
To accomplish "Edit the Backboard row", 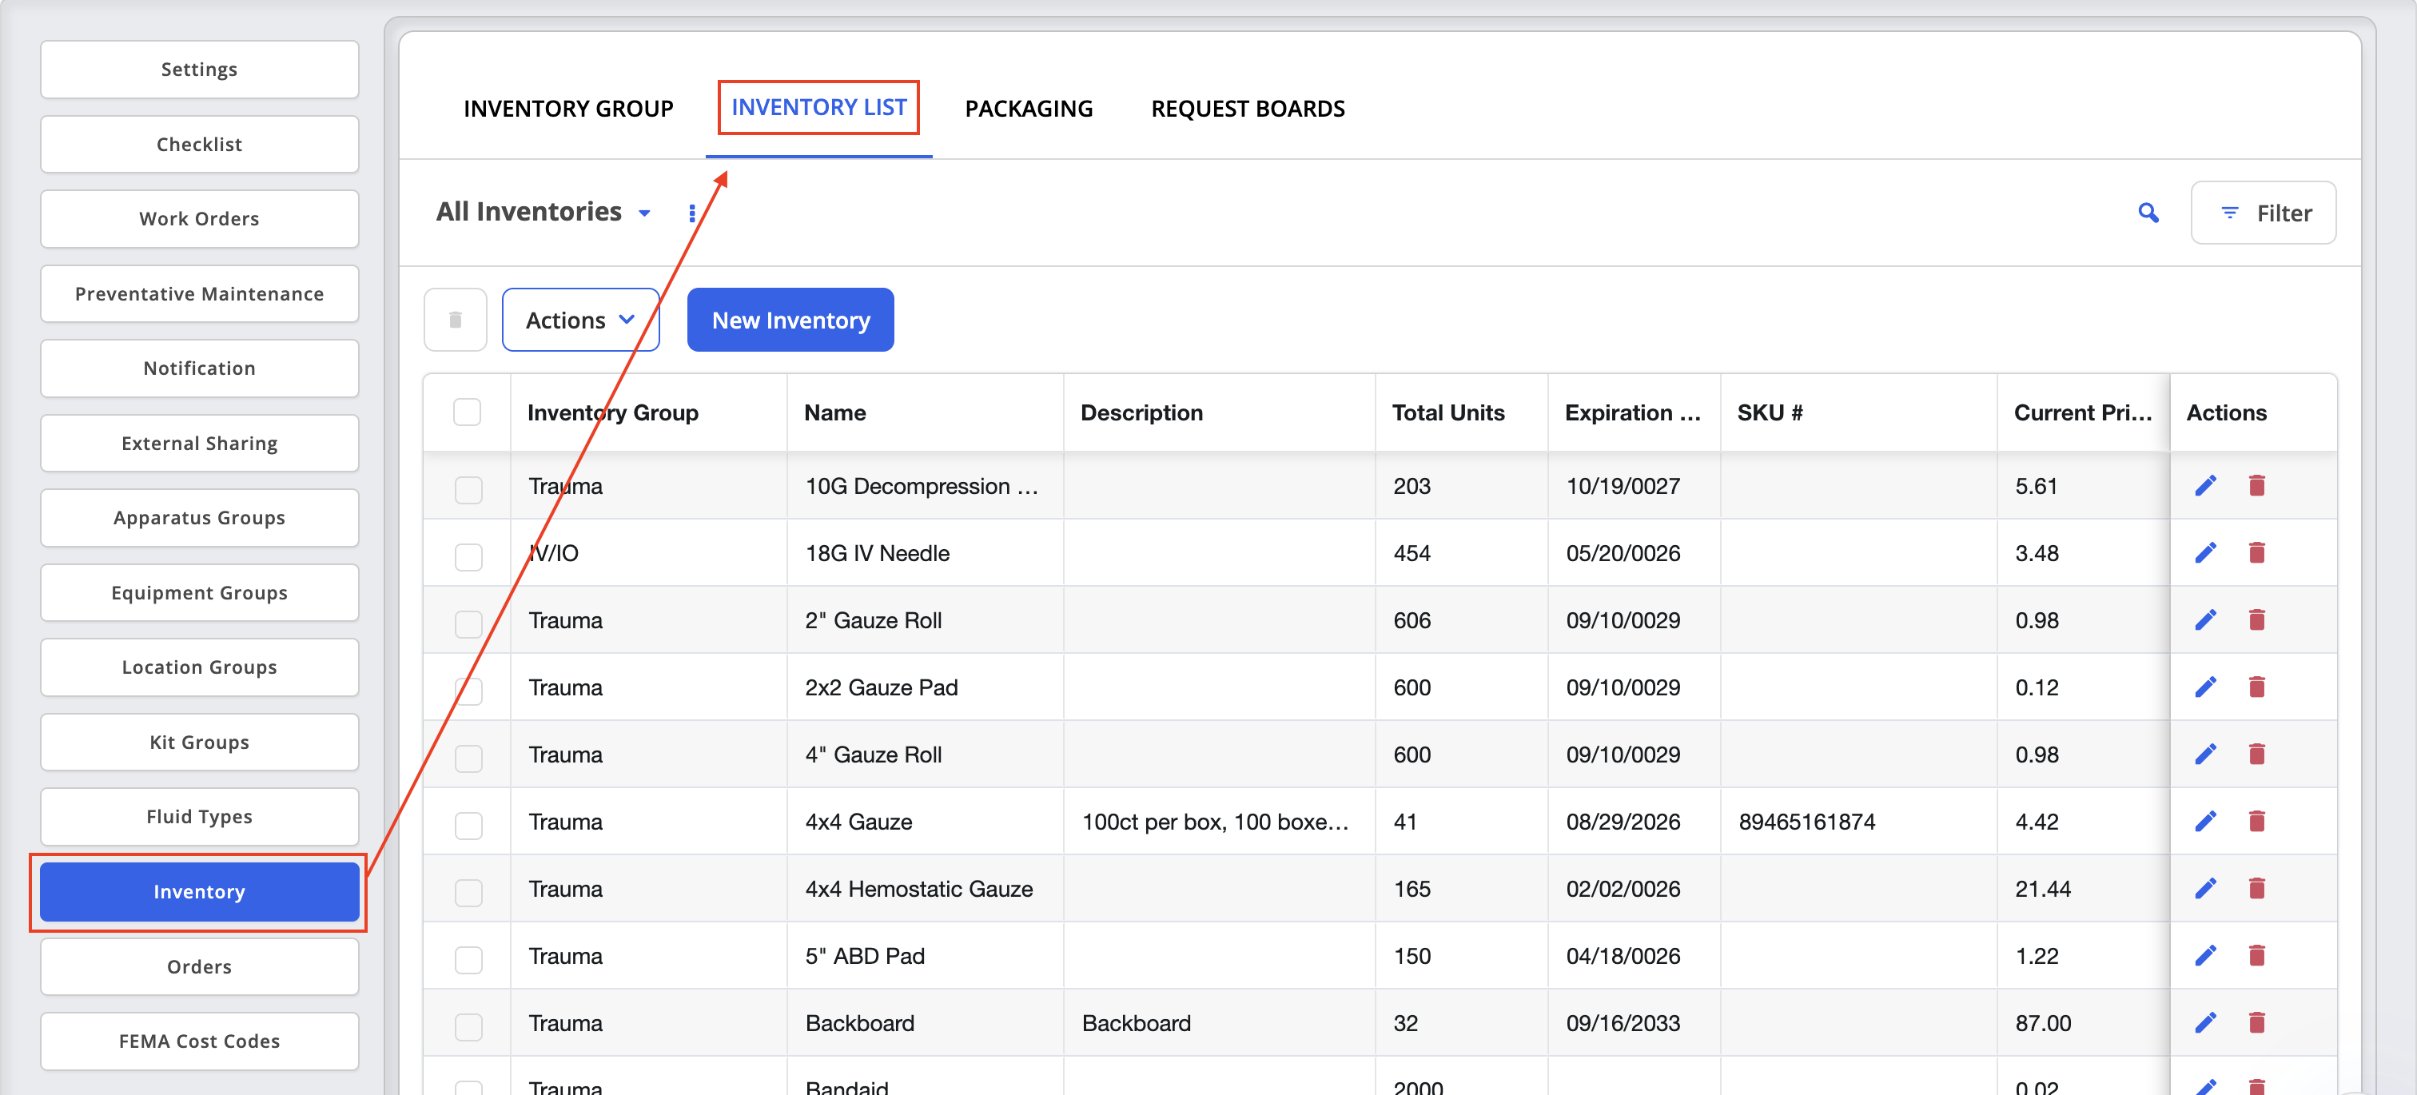I will click(x=2205, y=1021).
